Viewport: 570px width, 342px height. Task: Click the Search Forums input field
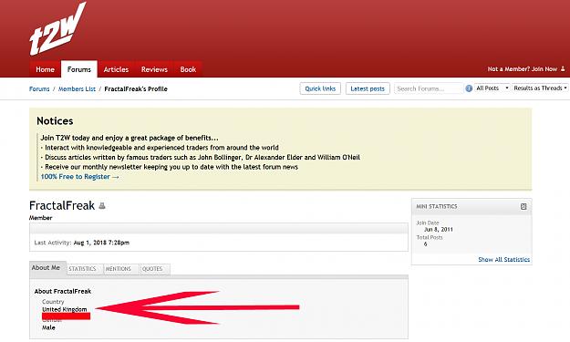429,88
